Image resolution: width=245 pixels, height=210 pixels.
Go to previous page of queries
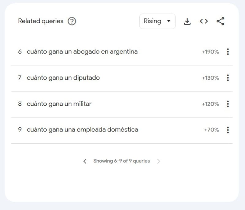point(85,161)
